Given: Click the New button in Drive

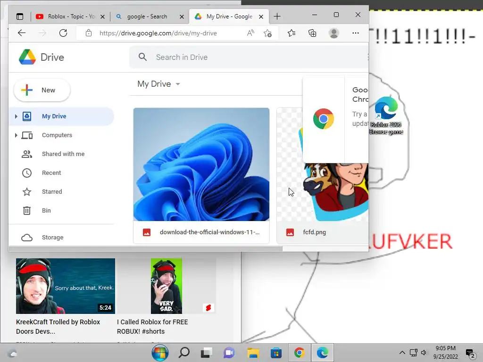Looking at the screenshot, I should 42,90.
